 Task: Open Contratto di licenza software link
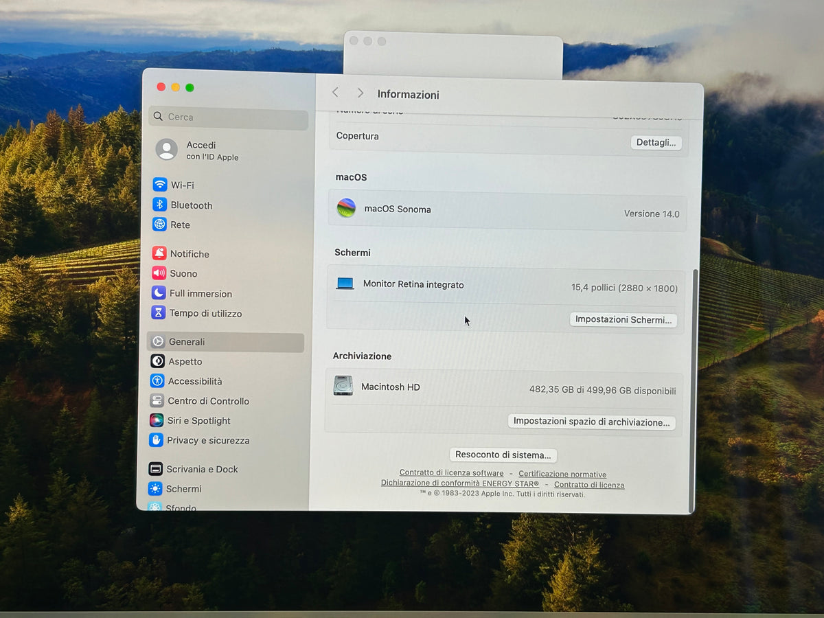[x=451, y=473]
